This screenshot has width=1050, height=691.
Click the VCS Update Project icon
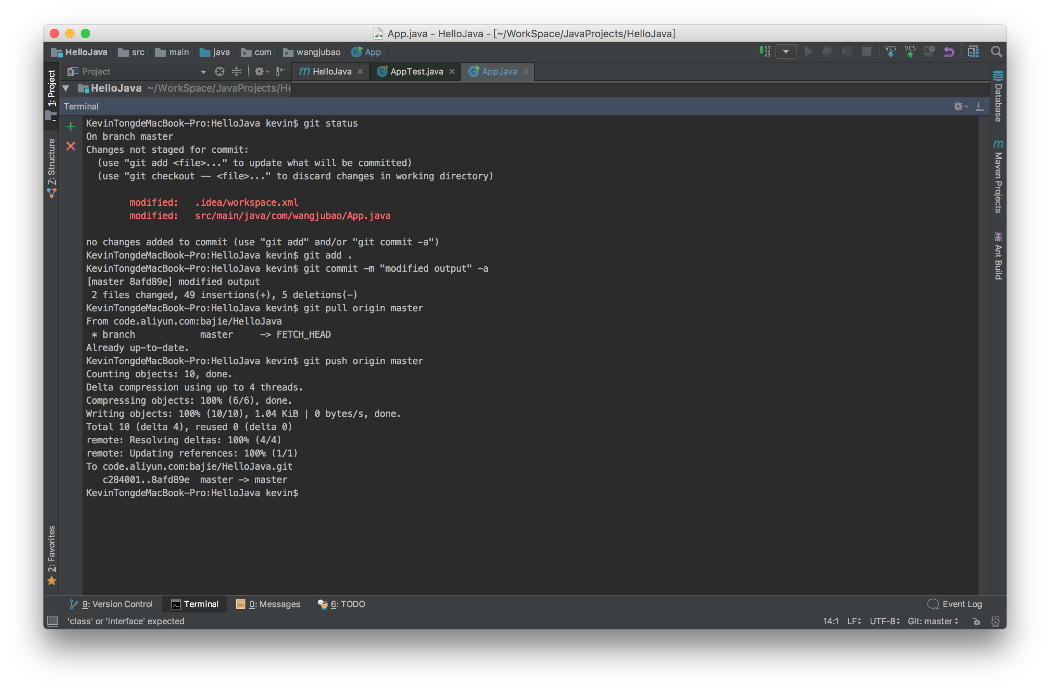pyautogui.click(x=890, y=52)
